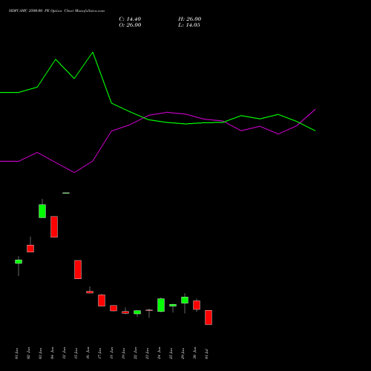
Task: Click the right end of the green line
Action: (315, 131)
